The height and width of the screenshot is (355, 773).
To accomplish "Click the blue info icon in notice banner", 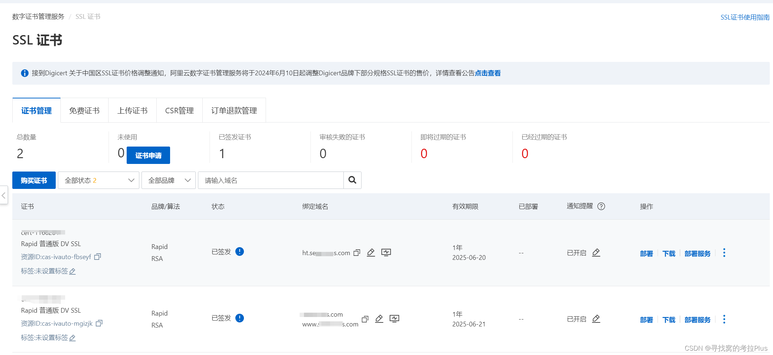I will click(x=25, y=73).
